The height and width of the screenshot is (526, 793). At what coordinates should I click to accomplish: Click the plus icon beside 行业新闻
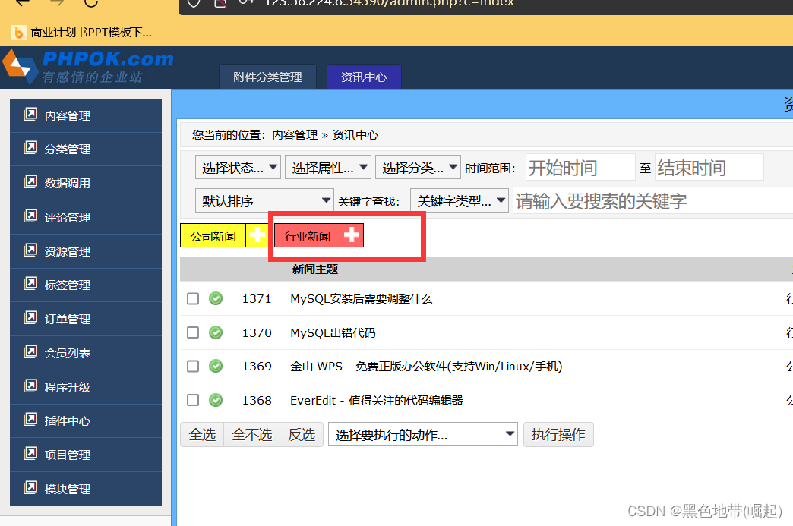tap(350, 235)
